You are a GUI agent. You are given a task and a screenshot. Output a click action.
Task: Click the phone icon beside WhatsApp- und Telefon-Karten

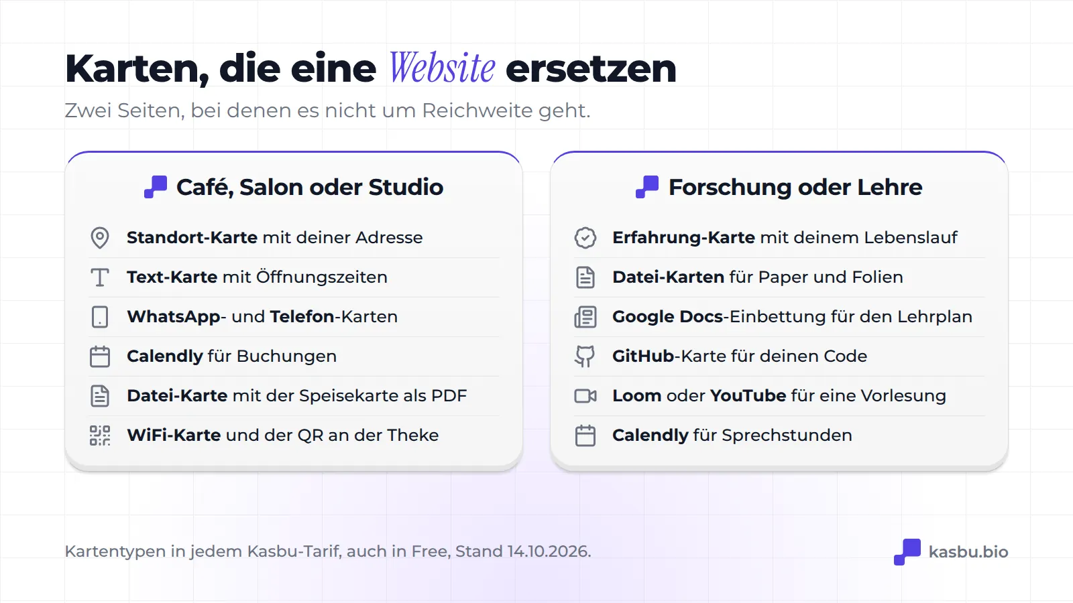click(100, 317)
